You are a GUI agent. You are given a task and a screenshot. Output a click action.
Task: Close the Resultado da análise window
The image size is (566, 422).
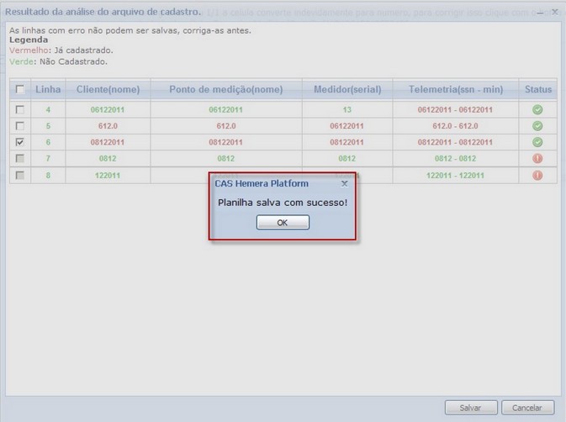point(554,12)
